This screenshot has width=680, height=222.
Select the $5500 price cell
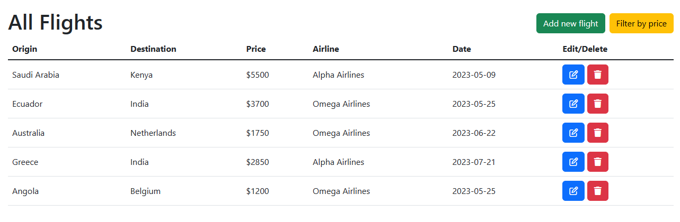tap(258, 75)
